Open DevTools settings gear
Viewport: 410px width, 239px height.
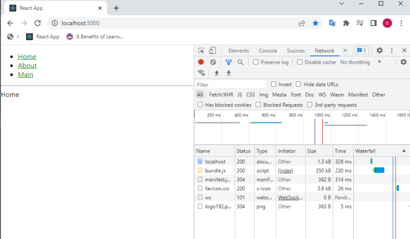pos(379,50)
